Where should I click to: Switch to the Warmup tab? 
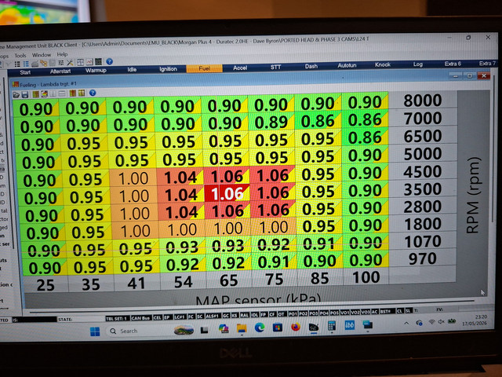click(96, 70)
